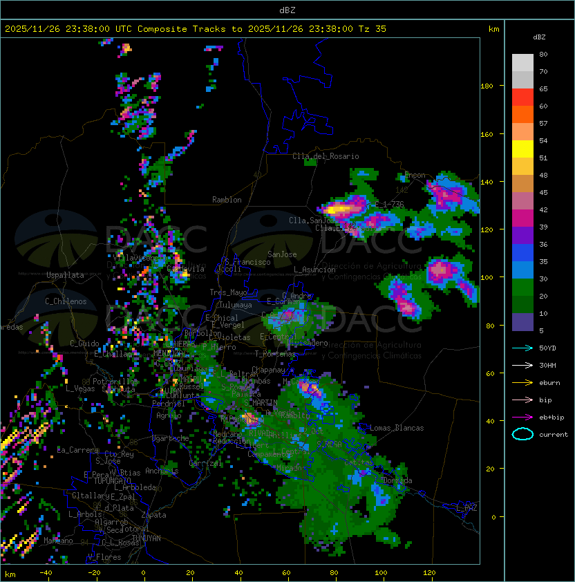Click the 'Perdriel' map label

point(168,404)
